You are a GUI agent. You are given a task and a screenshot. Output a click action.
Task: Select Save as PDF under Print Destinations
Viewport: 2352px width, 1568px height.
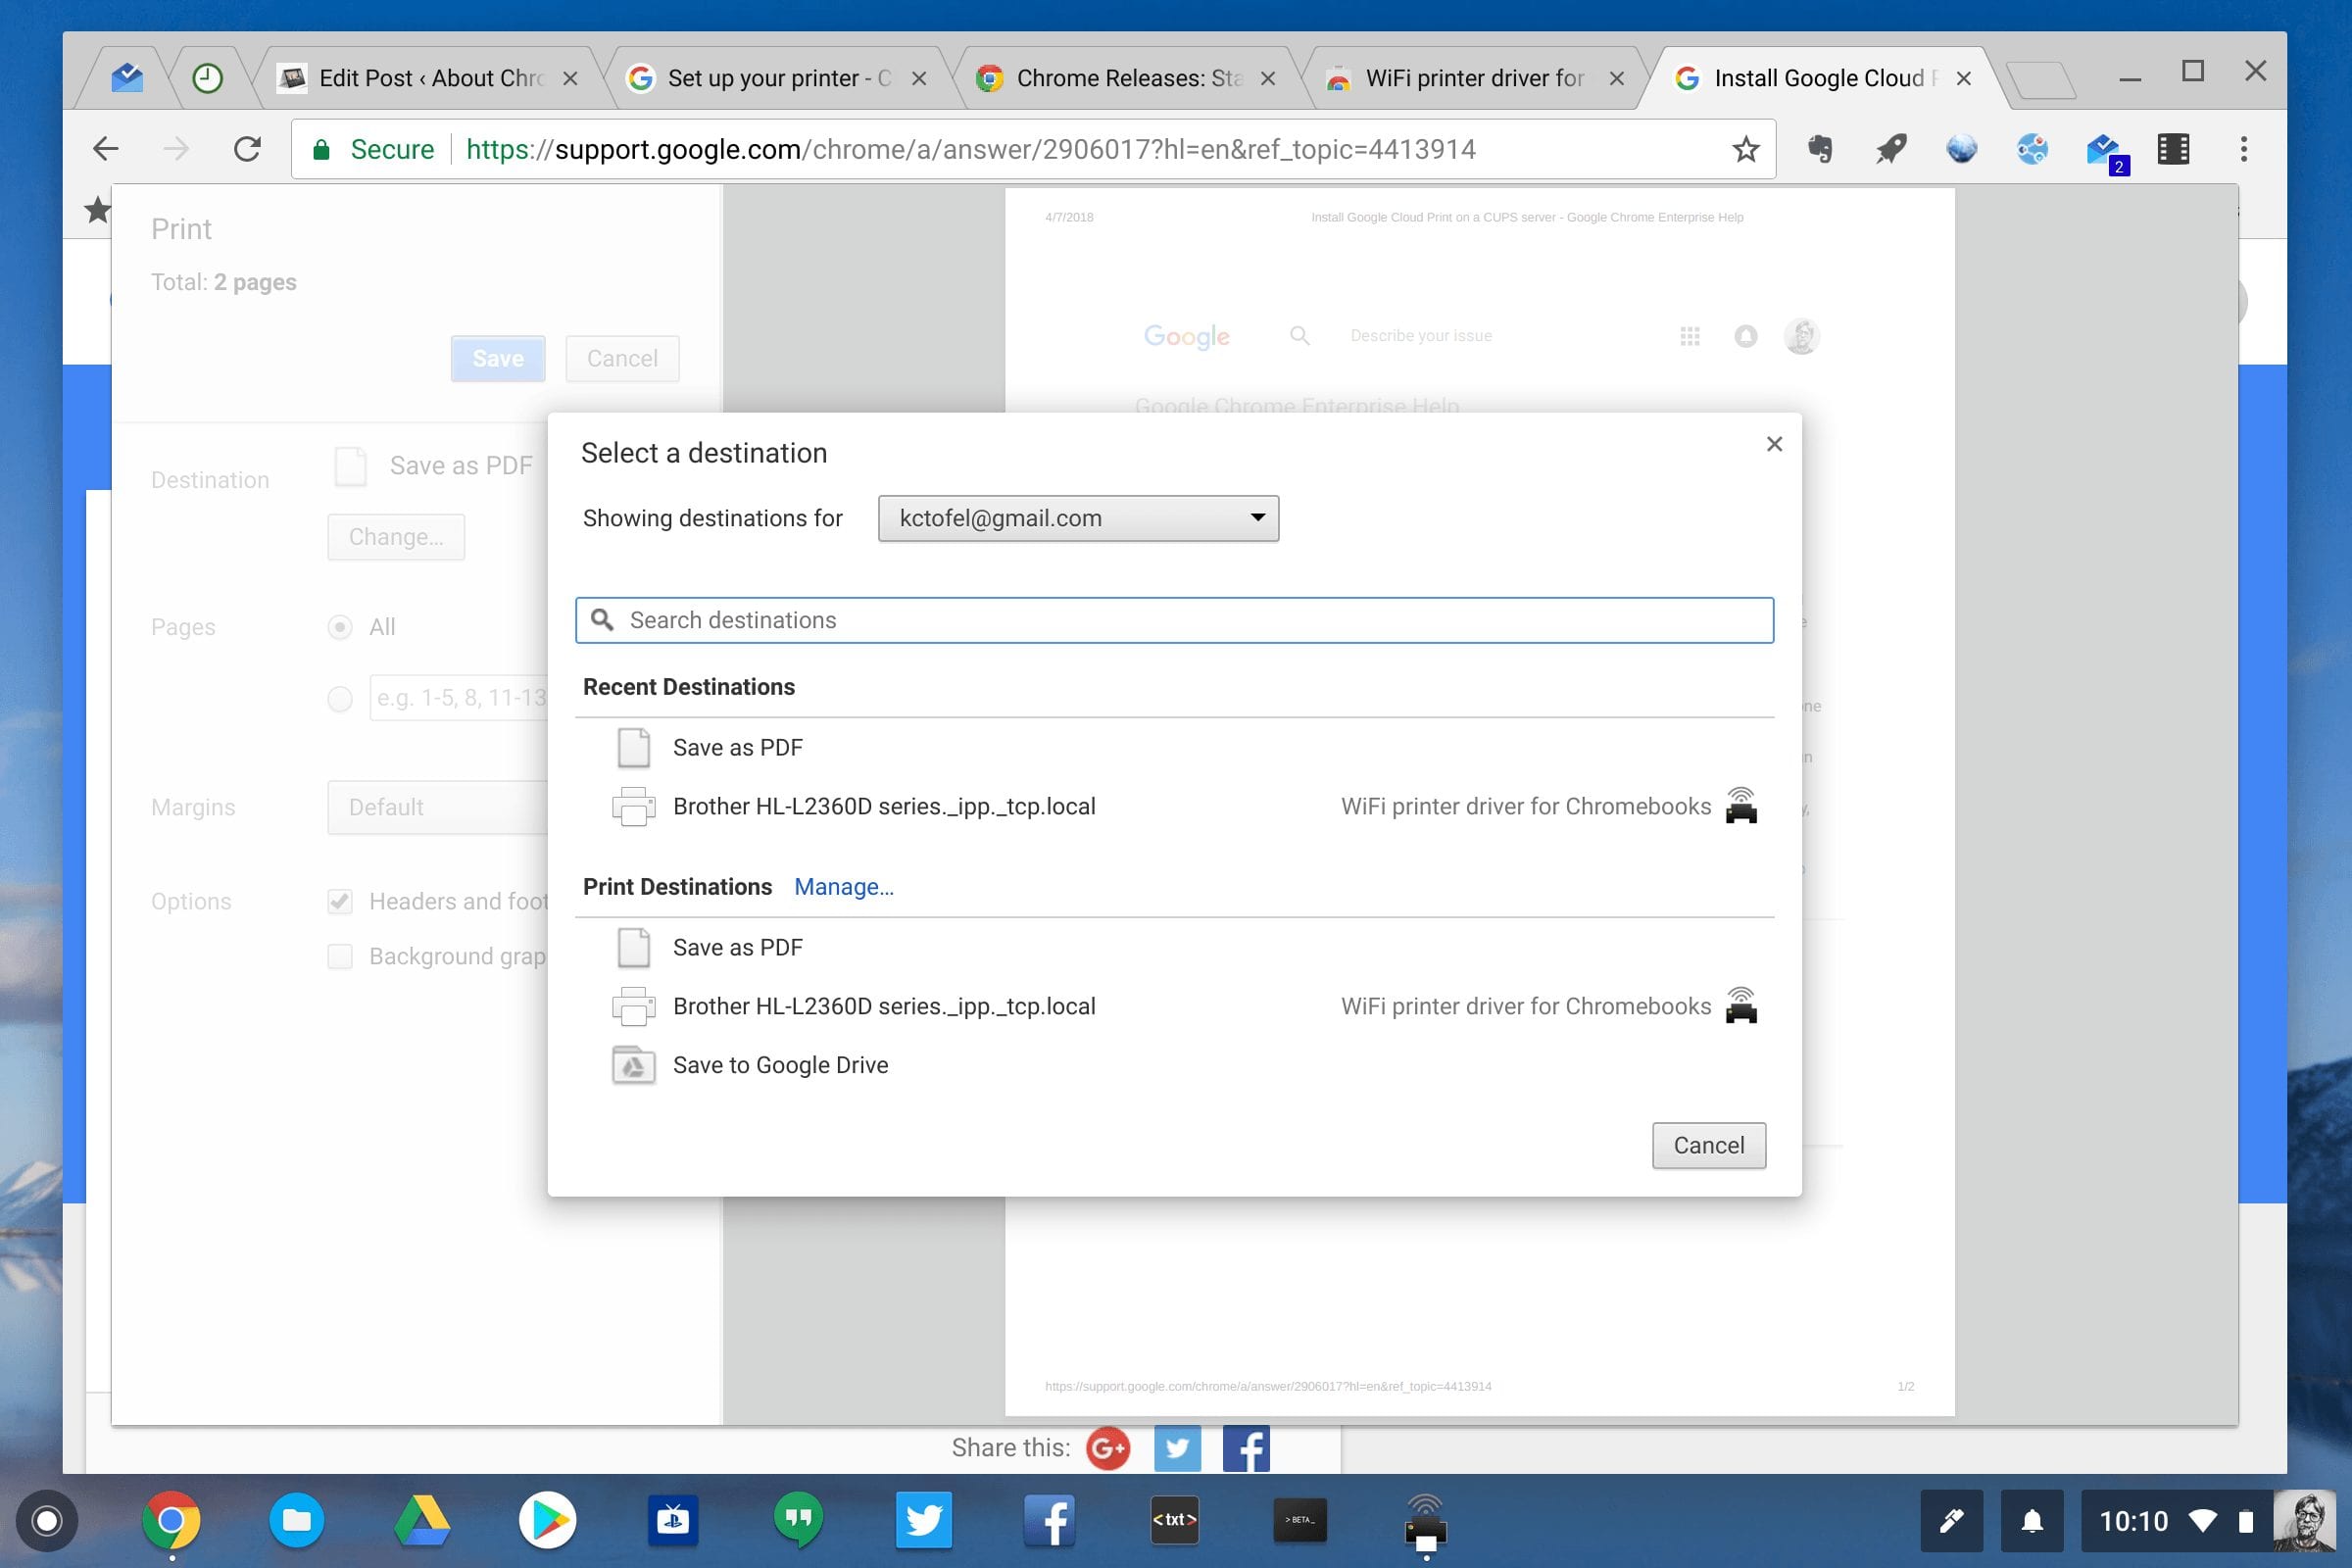(x=1174, y=947)
